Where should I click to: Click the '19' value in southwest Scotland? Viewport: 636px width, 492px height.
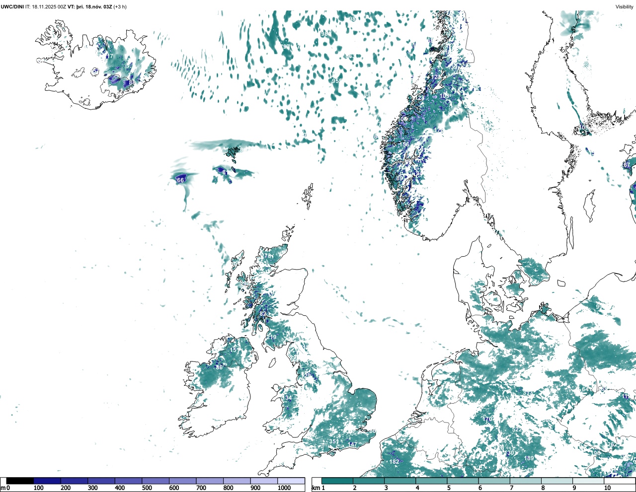[273, 337]
